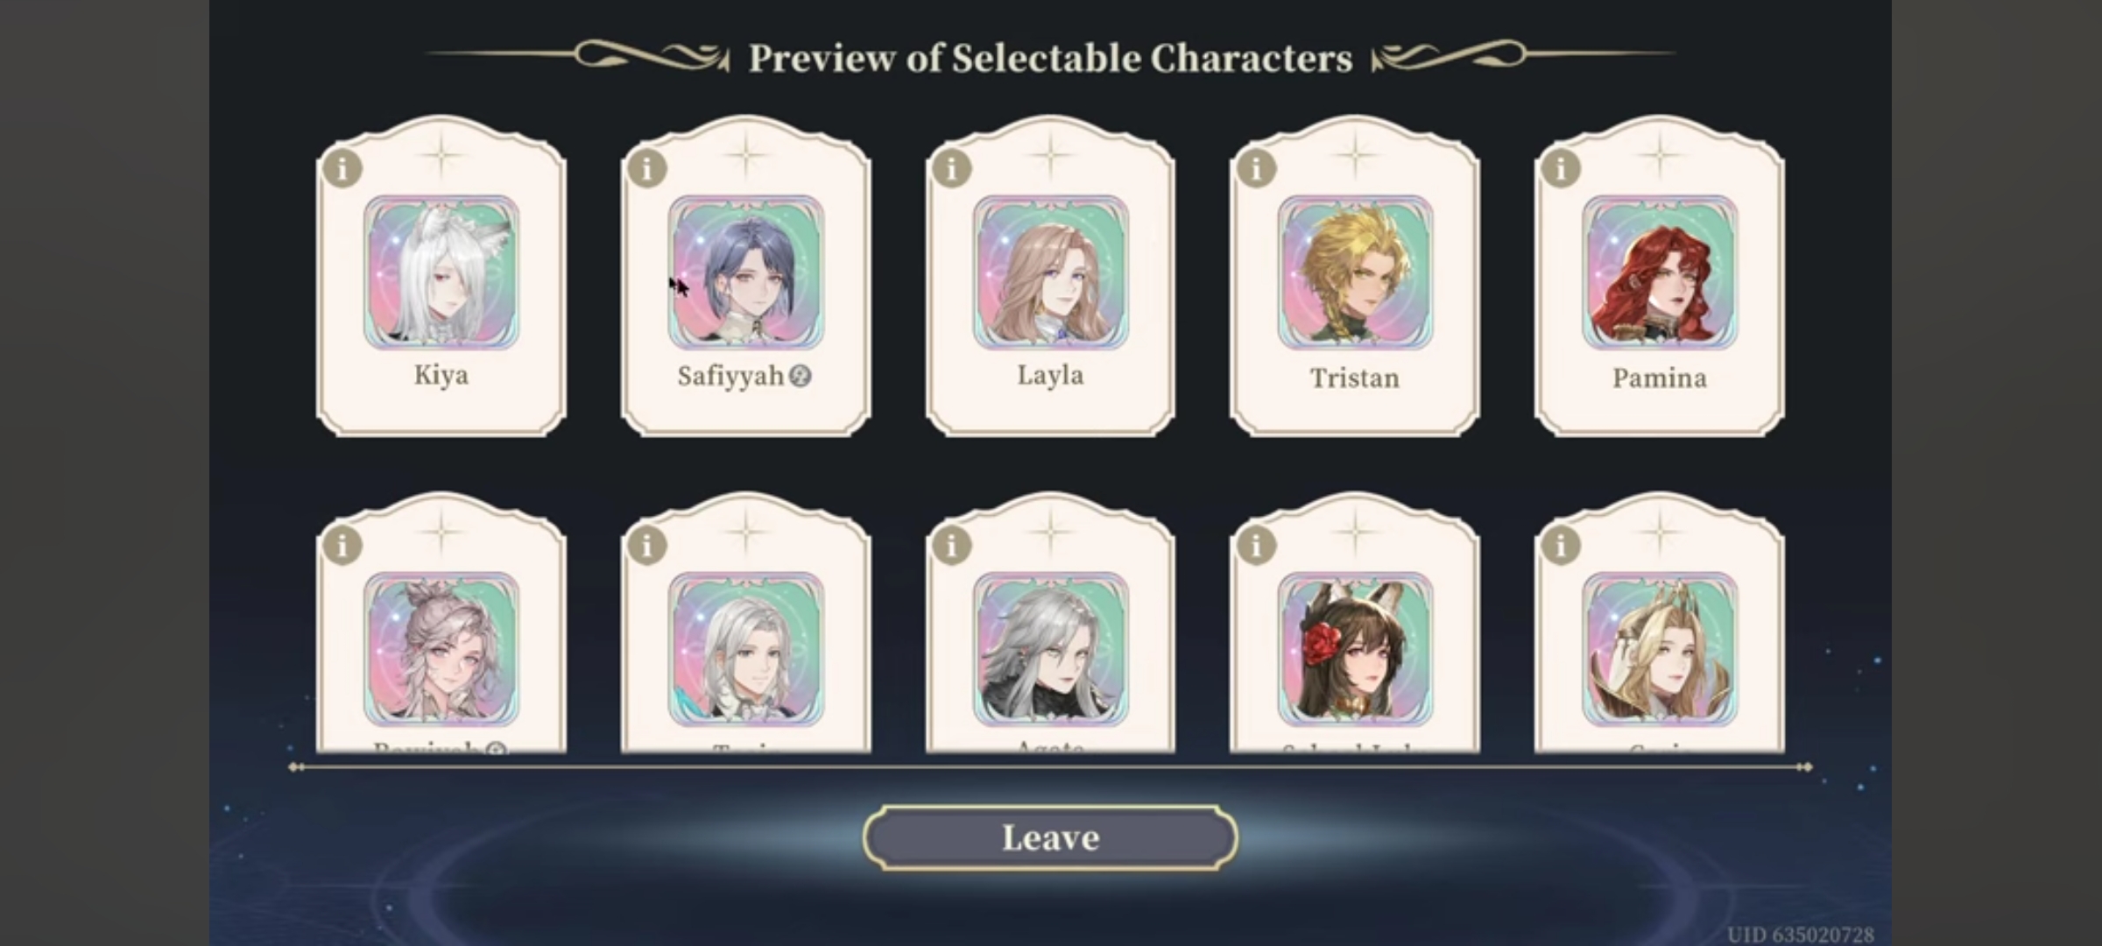
Task: Open the info icon on Tristan's card
Action: pyautogui.click(x=1256, y=168)
